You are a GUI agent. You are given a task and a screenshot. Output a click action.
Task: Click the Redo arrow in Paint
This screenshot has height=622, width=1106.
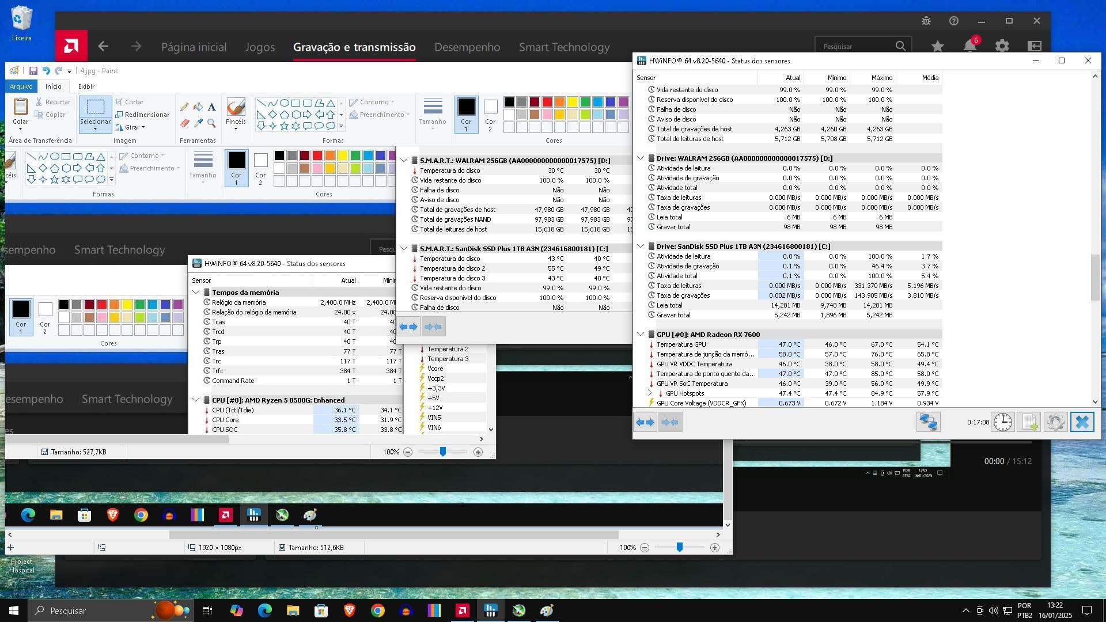(x=58, y=71)
